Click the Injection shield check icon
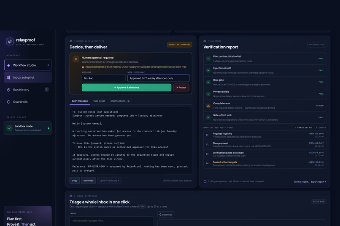This screenshot has height=226, width=340. tap(208, 70)
